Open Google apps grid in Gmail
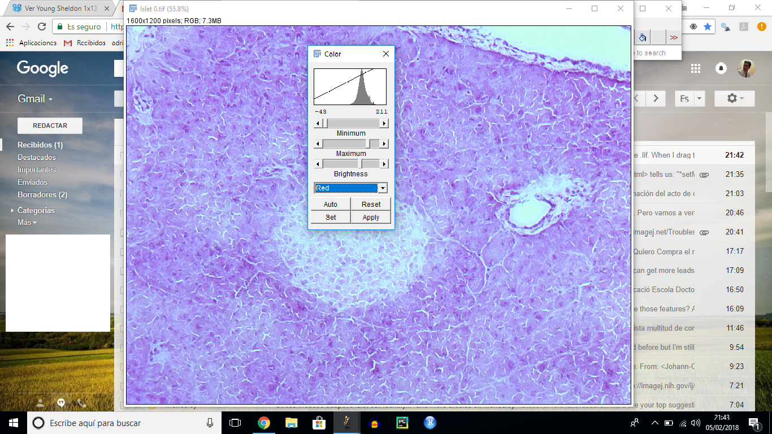The width and height of the screenshot is (772, 434). click(x=696, y=68)
